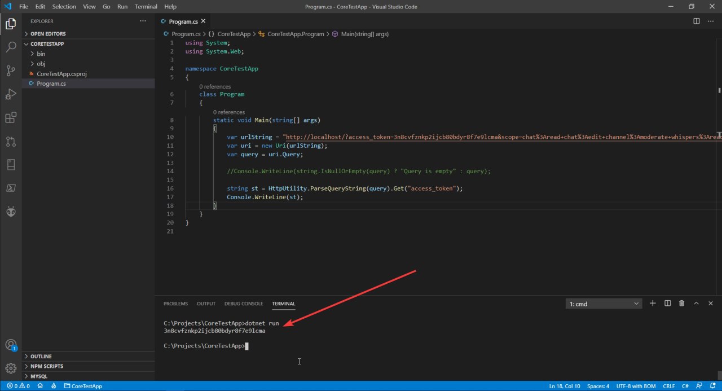
Task: Close the terminal panel
Action: tap(711, 304)
